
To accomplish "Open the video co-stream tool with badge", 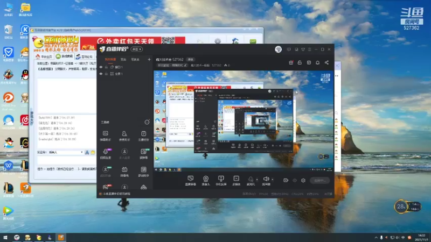I will (x=106, y=153).
